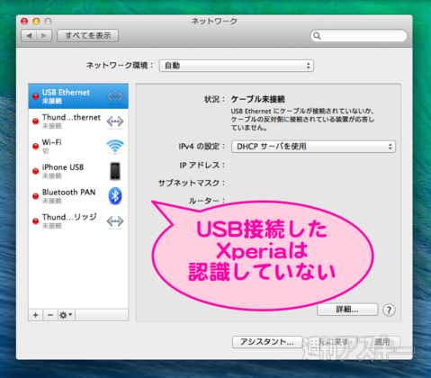Click the サブネットマスク label
The width and height of the screenshot is (431, 378).
coord(192,183)
